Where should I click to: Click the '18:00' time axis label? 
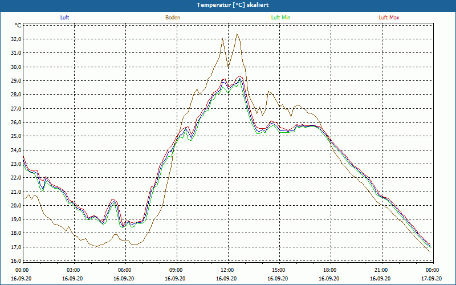[329, 270]
